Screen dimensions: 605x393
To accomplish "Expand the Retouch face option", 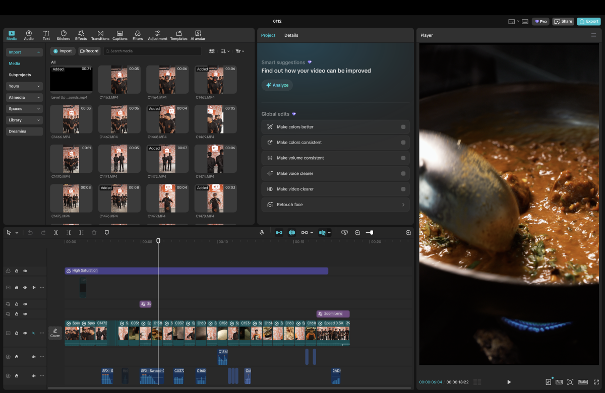I will (403, 205).
